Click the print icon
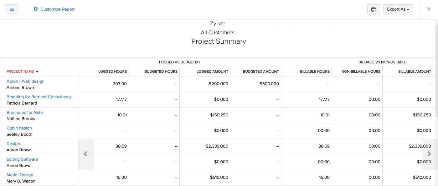This screenshot has width=438, height=186. click(374, 10)
